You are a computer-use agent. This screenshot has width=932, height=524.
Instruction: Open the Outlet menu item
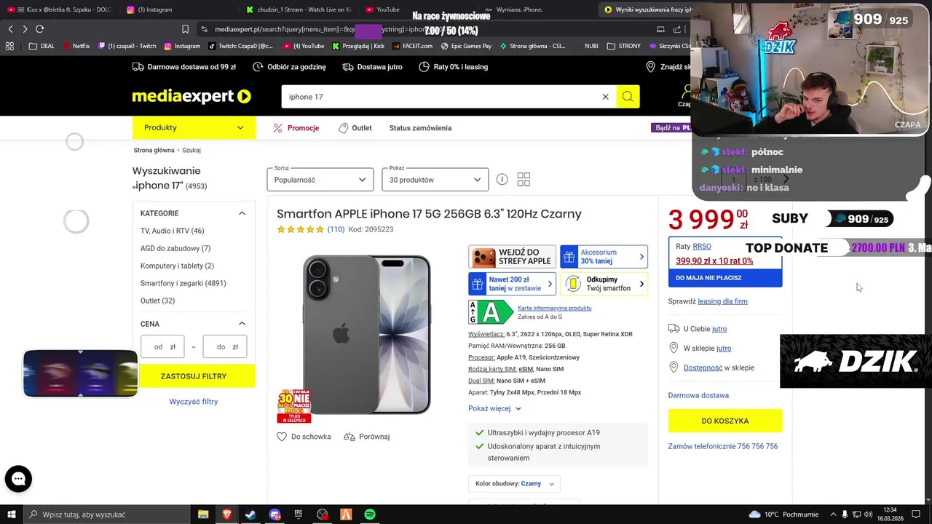355,128
